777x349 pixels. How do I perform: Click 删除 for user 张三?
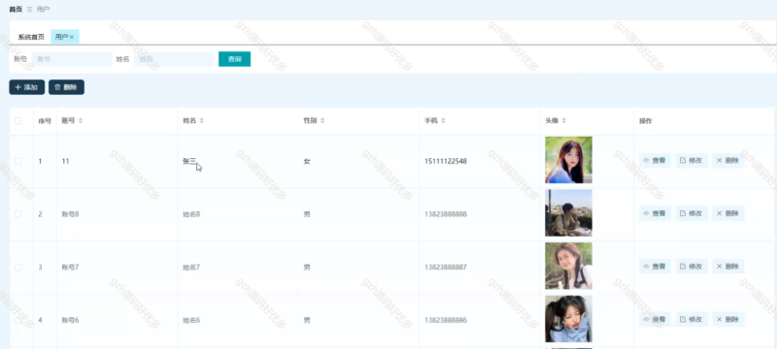727,161
